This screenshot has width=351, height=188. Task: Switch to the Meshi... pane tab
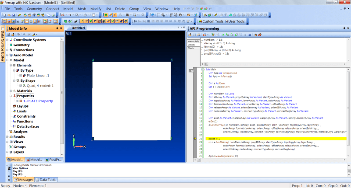(34, 160)
